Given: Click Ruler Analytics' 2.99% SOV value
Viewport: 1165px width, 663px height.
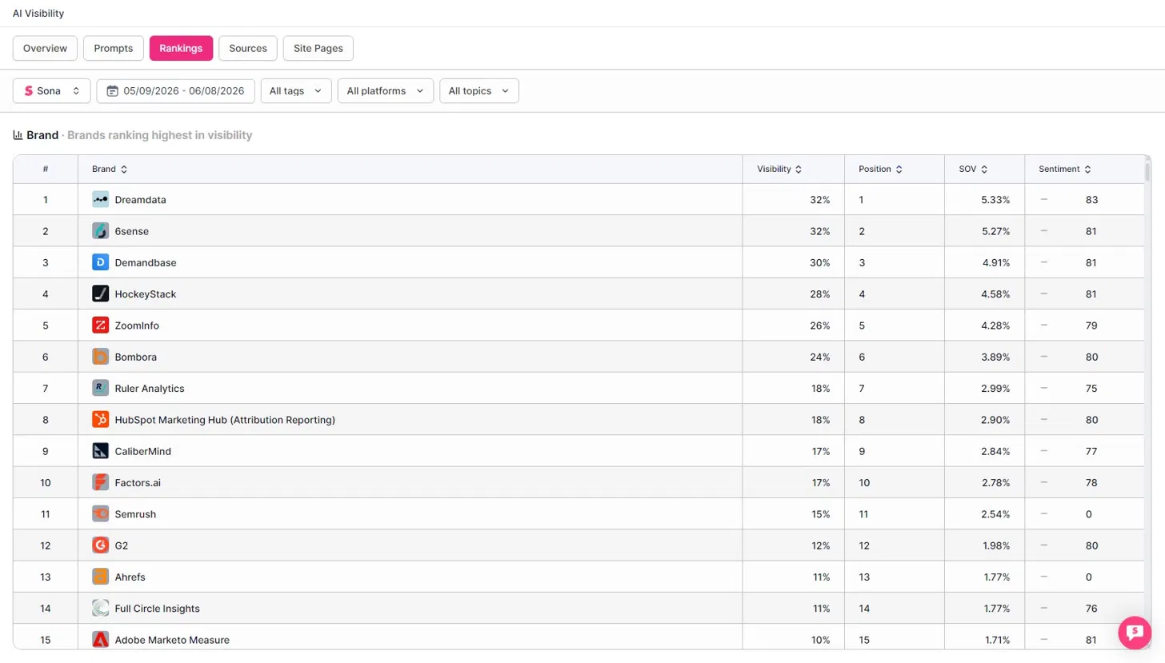Looking at the screenshot, I should click(x=995, y=389).
